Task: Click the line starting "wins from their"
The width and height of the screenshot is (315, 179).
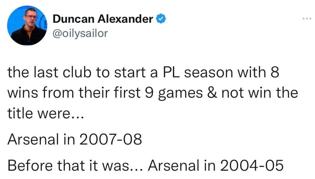Action: pyautogui.click(x=153, y=93)
